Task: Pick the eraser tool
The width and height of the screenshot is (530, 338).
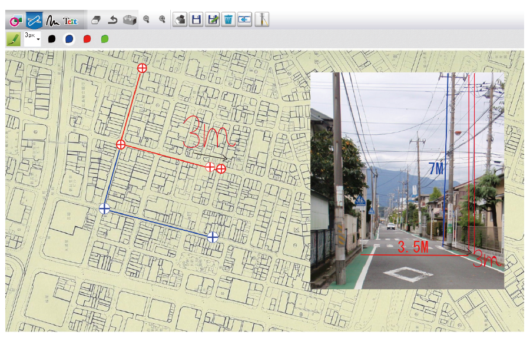Action: pyautogui.click(x=96, y=20)
